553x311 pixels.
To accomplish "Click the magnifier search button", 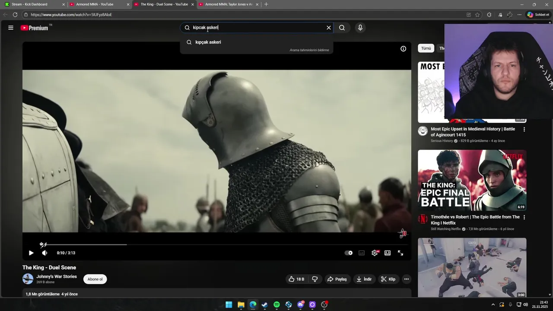I will (x=342, y=28).
